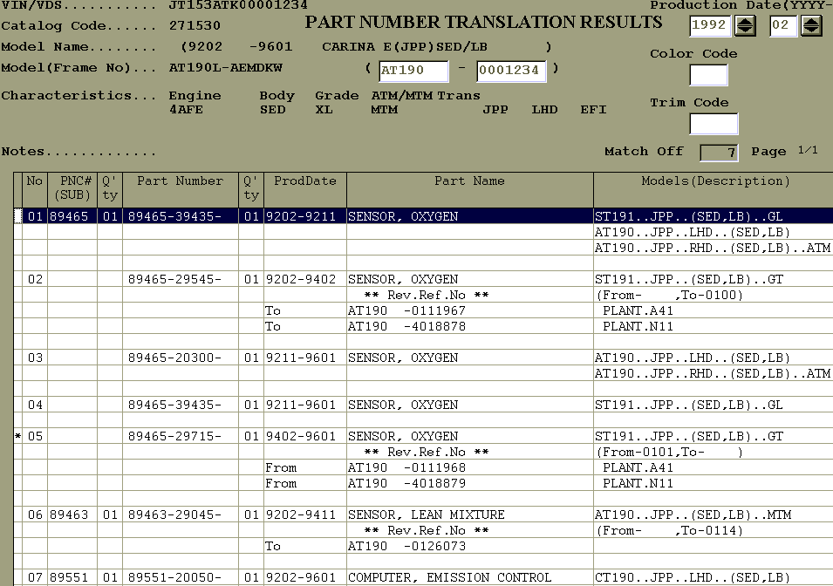Click the (From- ,To-0100) description
Image resolution: width=833 pixels, height=586 pixels.
coord(669,295)
